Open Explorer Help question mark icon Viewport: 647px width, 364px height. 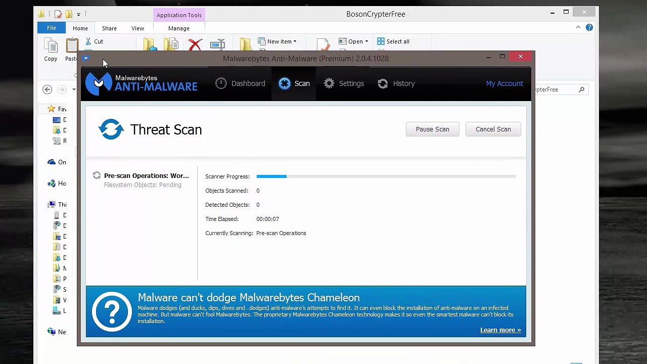pyautogui.click(x=589, y=27)
